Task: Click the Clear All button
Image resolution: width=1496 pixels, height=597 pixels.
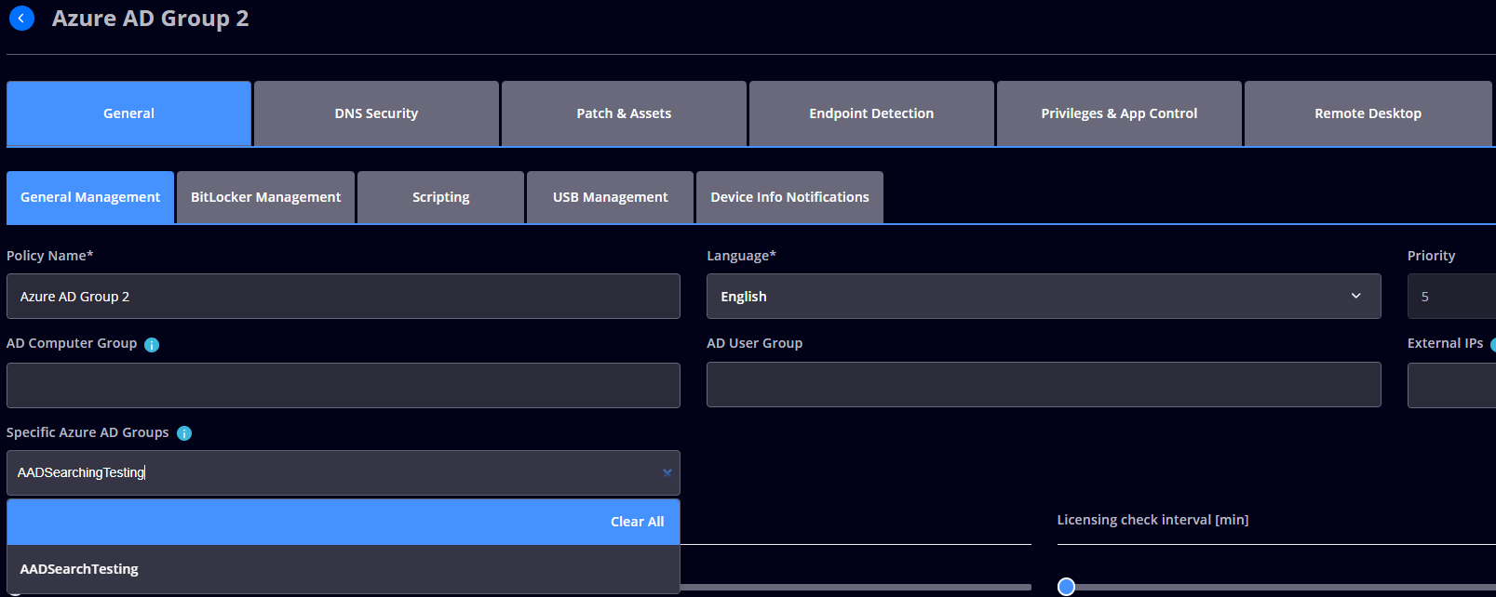Action: (637, 522)
